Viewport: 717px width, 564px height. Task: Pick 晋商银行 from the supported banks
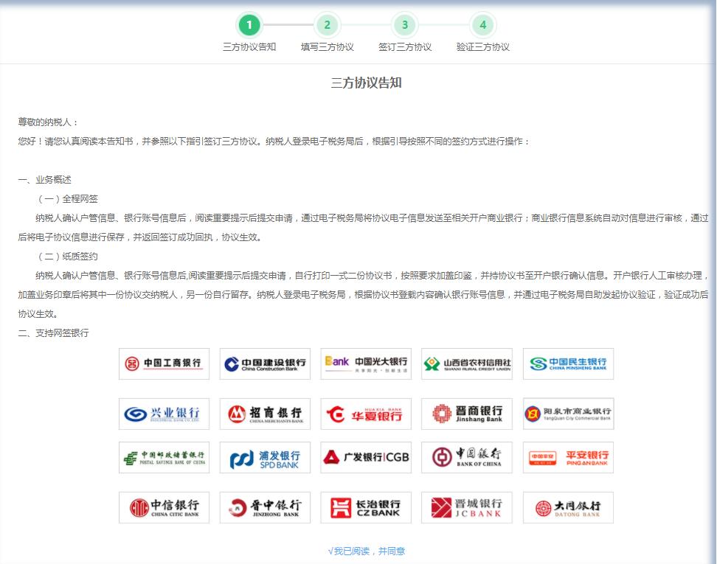pos(466,414)
